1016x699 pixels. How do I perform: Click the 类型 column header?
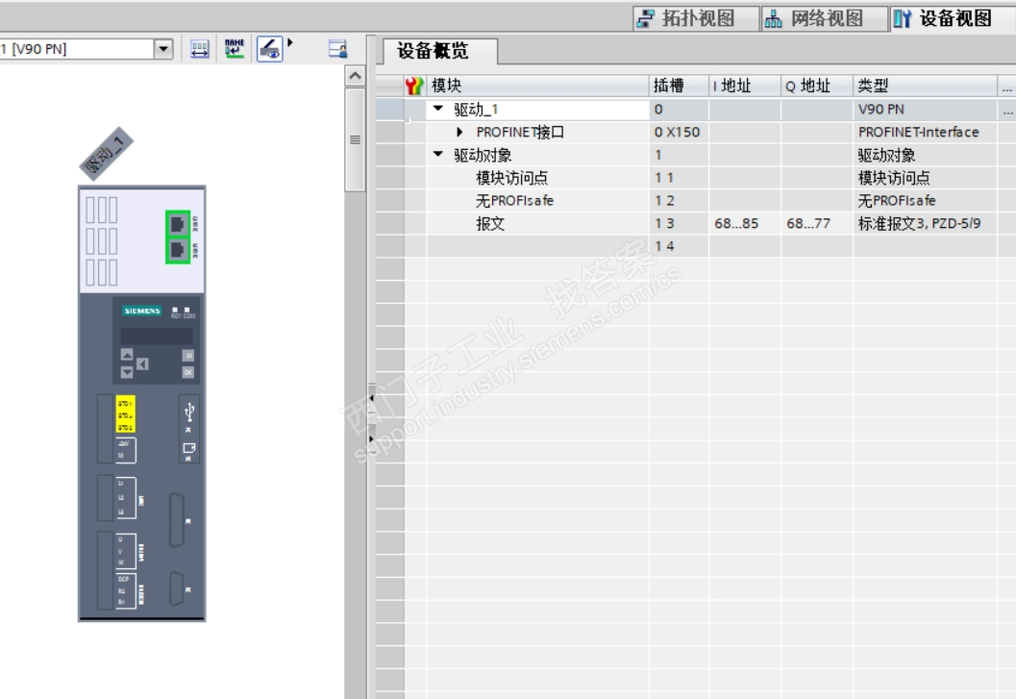[925, 86]
